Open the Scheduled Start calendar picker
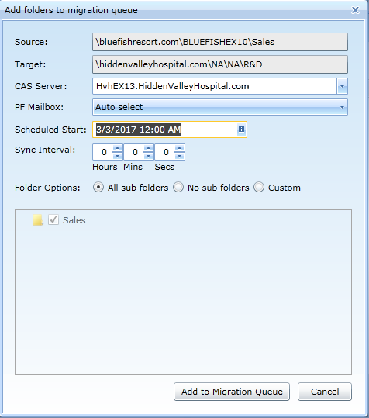 [241, 130]
